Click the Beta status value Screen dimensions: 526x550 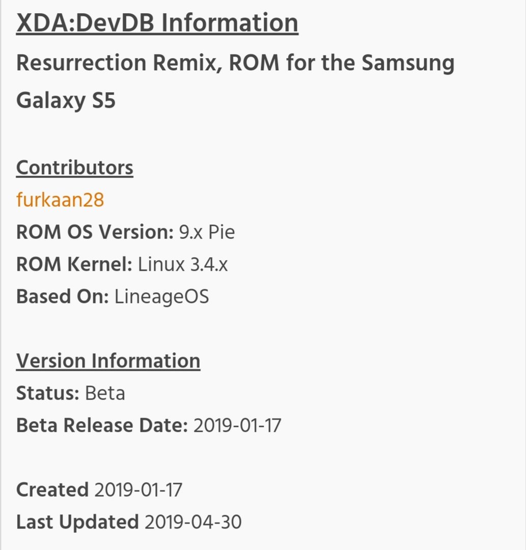[105, 393]
